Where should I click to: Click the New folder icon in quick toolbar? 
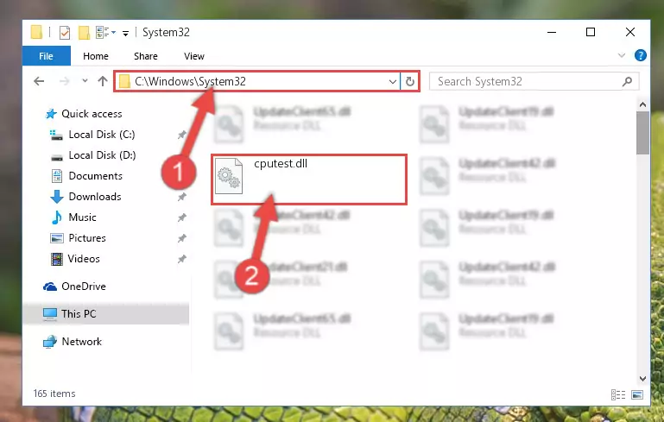click(85, 33)
